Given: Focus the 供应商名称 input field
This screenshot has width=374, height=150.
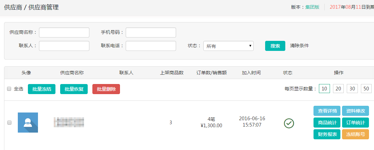Looking at the screenshot, I should tap(64, 32).
